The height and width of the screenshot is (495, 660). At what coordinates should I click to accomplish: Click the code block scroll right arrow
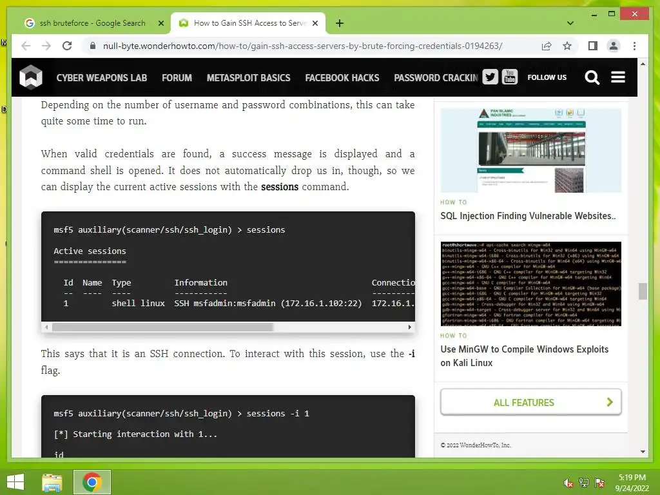409,327
